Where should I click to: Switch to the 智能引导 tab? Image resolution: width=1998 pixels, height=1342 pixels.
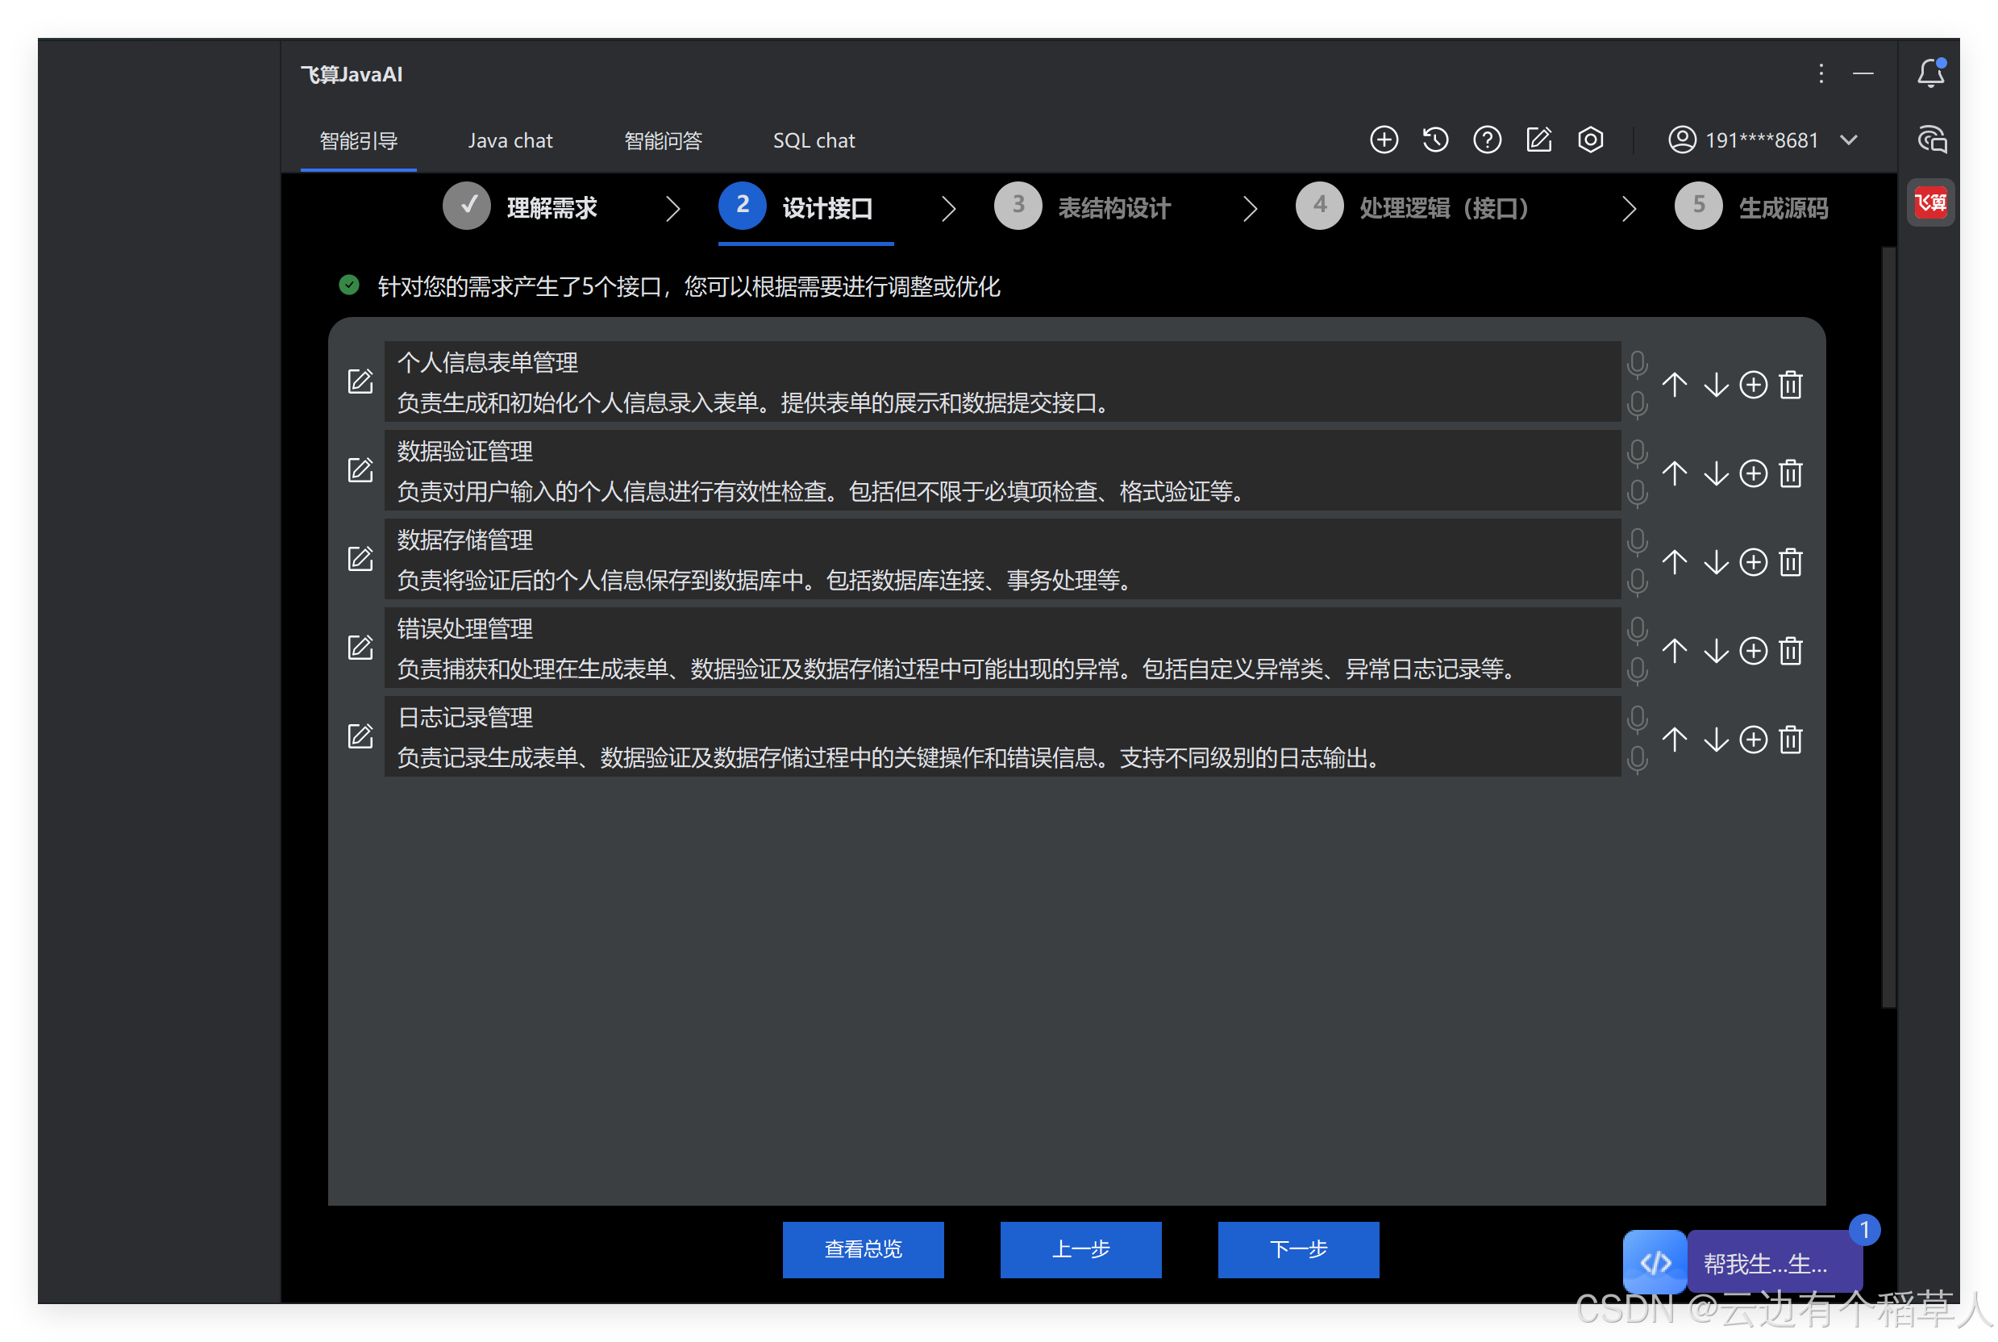(x=359, y=140)
